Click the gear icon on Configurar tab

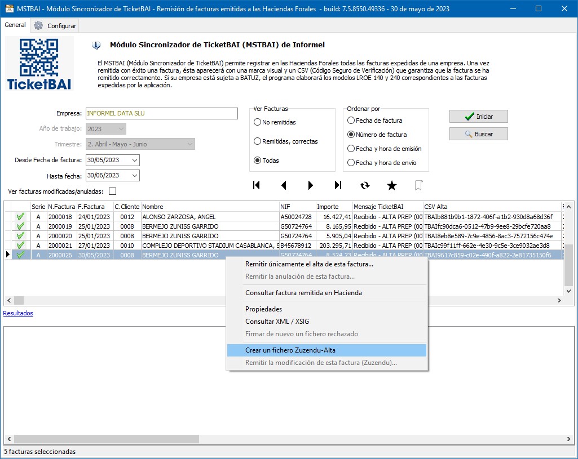click(38, 25)
